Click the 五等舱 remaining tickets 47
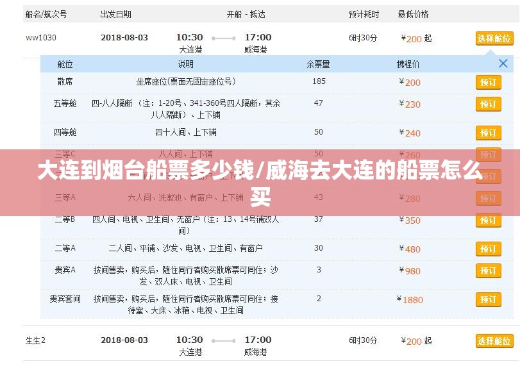 pyautogui.click(x=319, y=103)
